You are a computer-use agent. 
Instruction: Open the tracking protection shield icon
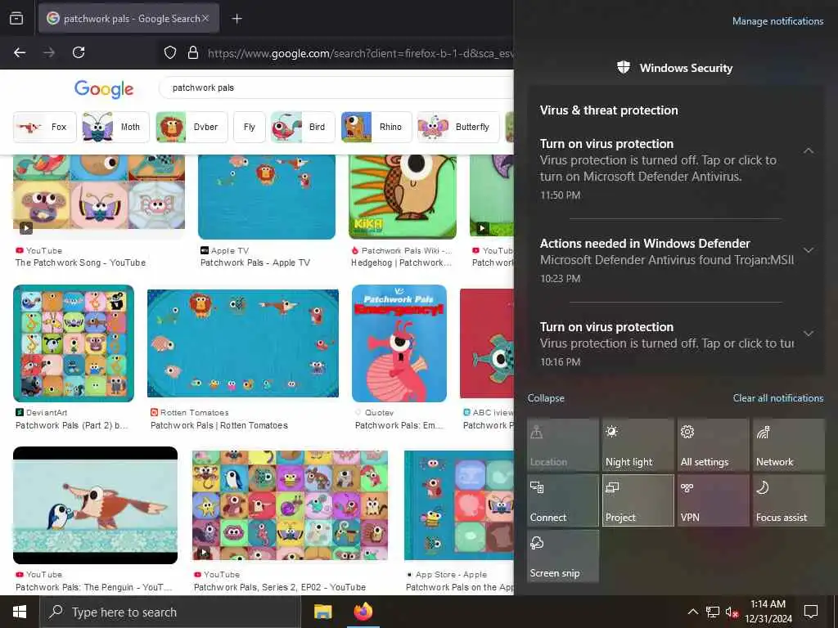[x=170, y=52]
